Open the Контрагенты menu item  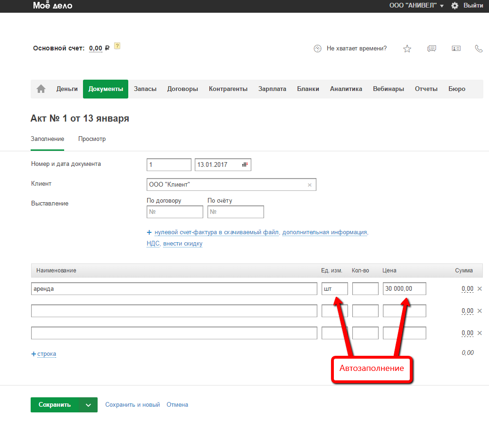coord(228,89)
